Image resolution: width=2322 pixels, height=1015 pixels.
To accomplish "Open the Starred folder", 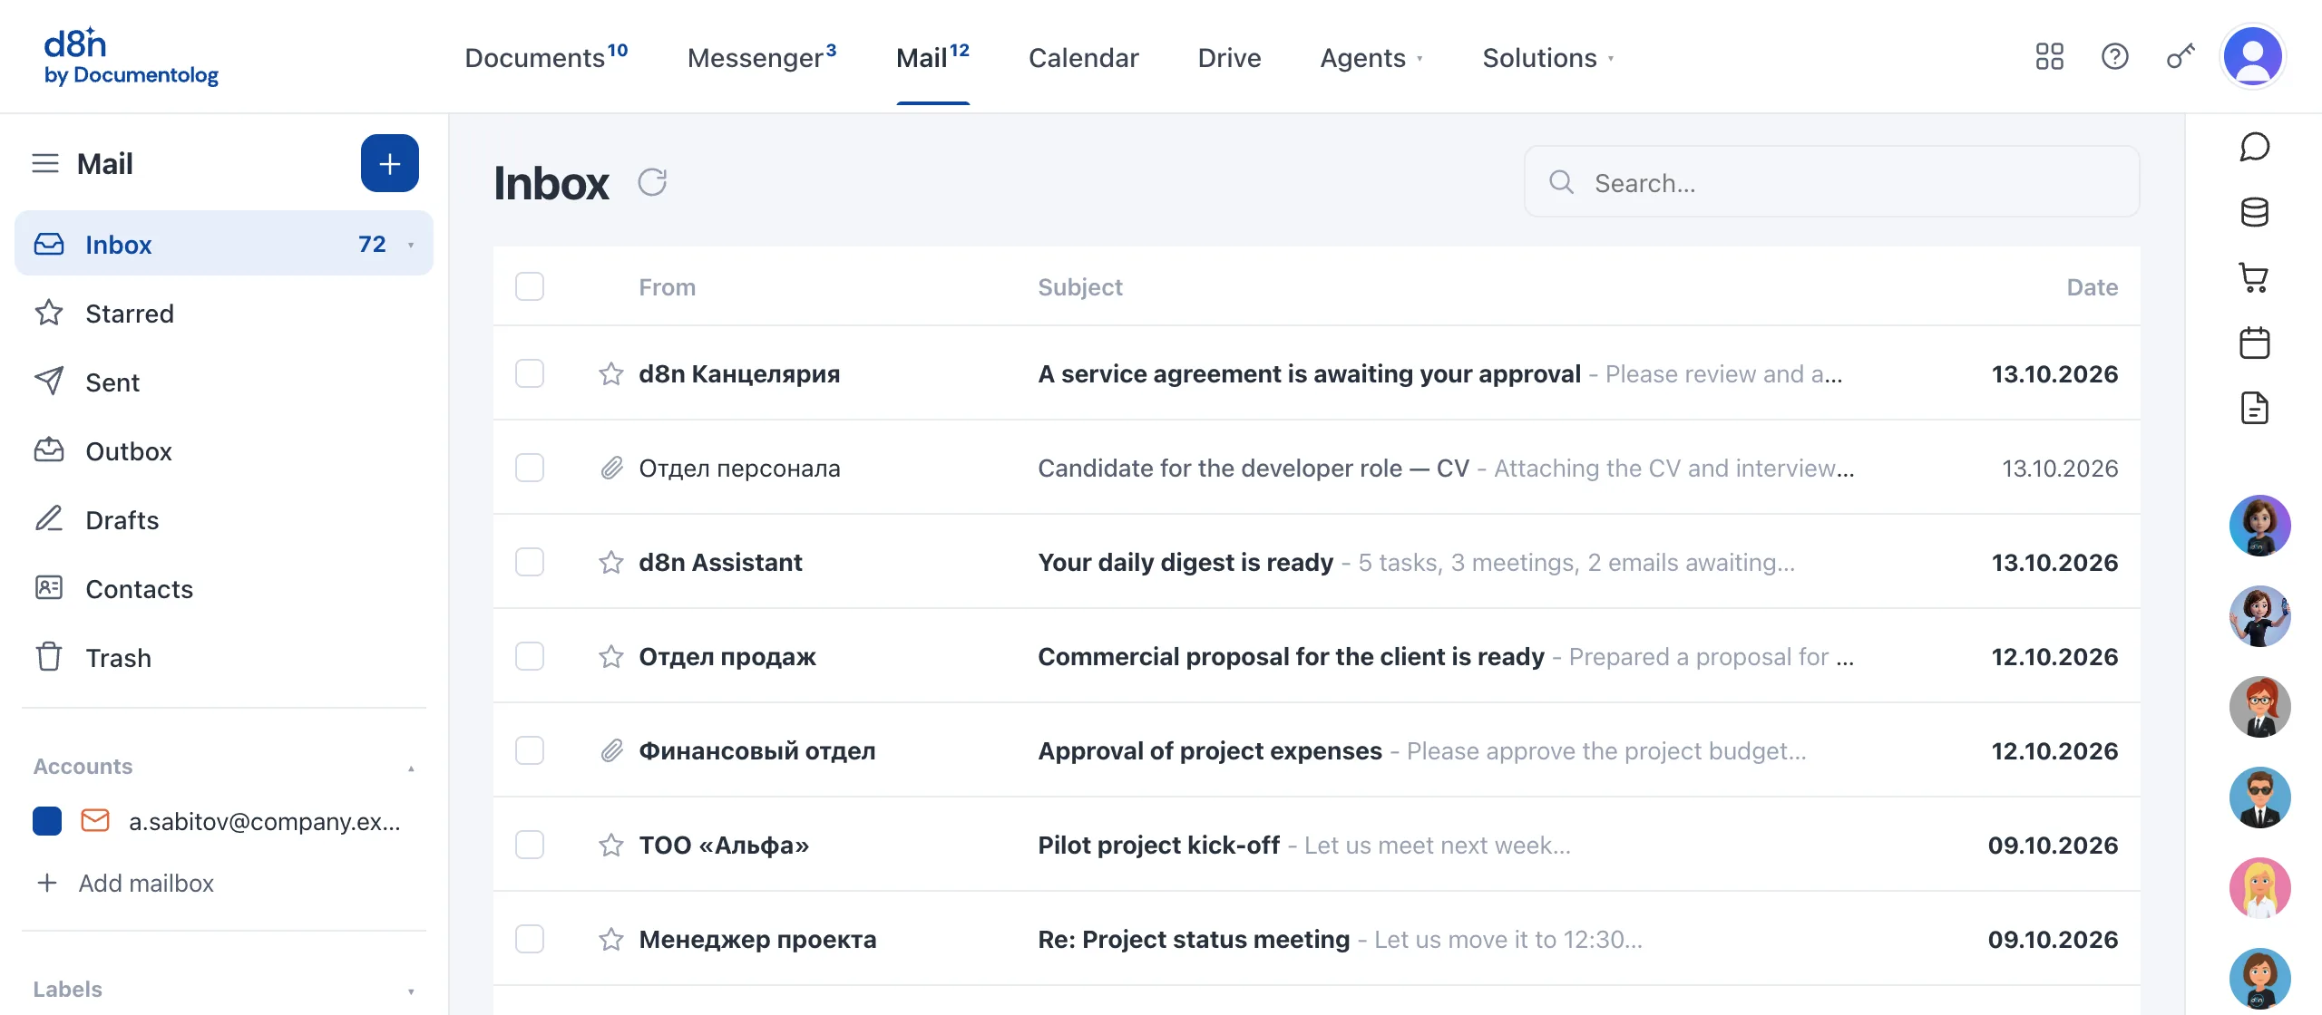I will tap(224, 313).
